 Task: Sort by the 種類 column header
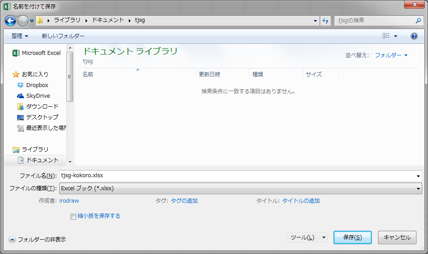tap(276, 74)
